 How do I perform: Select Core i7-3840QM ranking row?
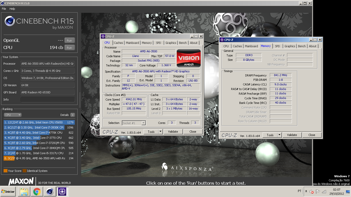pyautogui.click(x=39, y=148)
